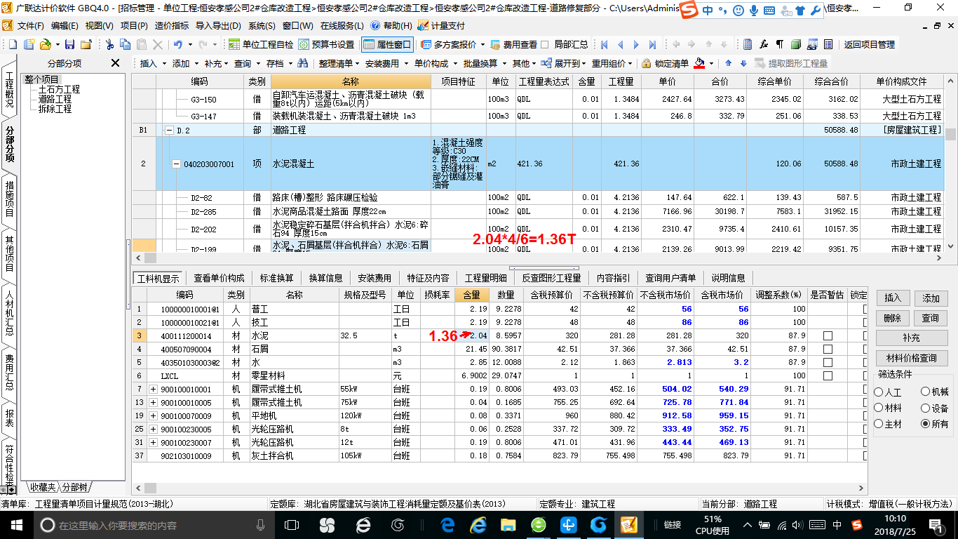Click the green 3D cube icon
Viewport: 958px width, 539px height.
pyautogui.click(x=796, y=44)
